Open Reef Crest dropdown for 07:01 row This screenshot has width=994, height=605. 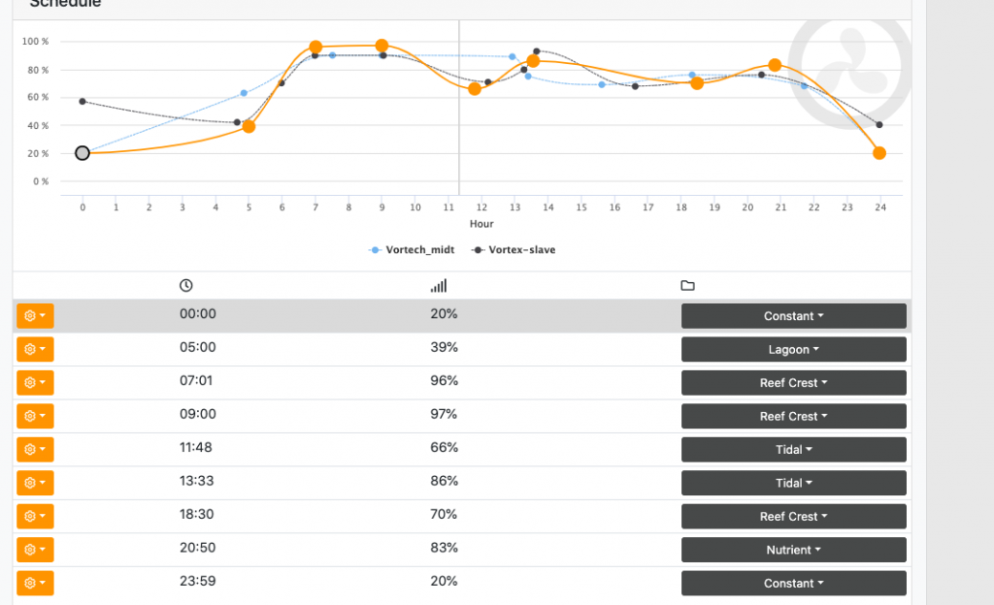point(793,383)
